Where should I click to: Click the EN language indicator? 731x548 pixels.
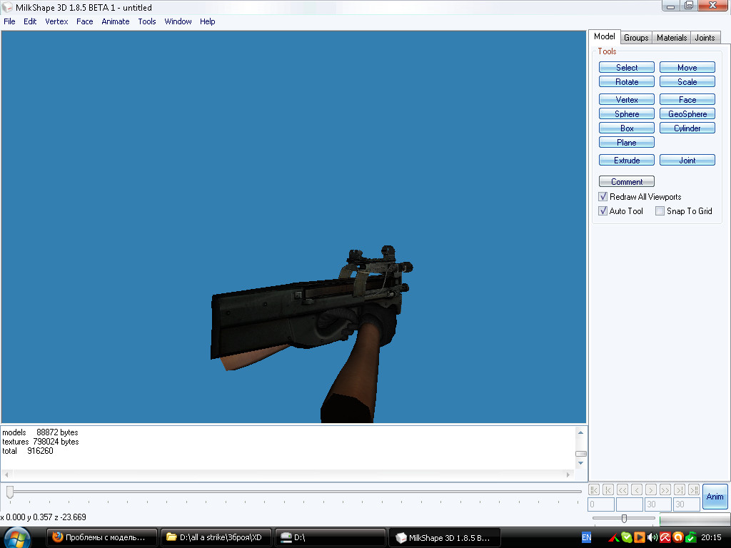[x=586, y=537]
